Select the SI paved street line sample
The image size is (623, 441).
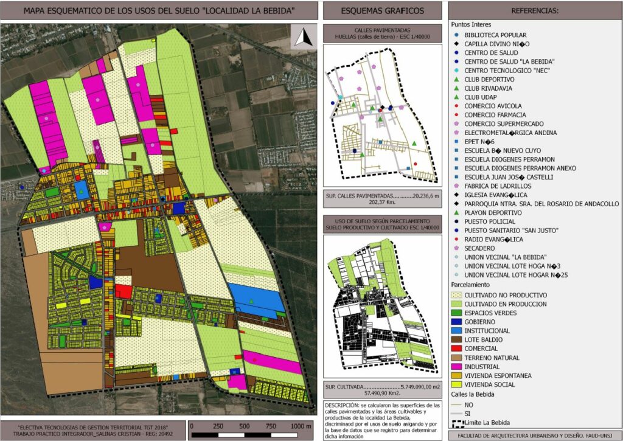[x=456, y=414]
